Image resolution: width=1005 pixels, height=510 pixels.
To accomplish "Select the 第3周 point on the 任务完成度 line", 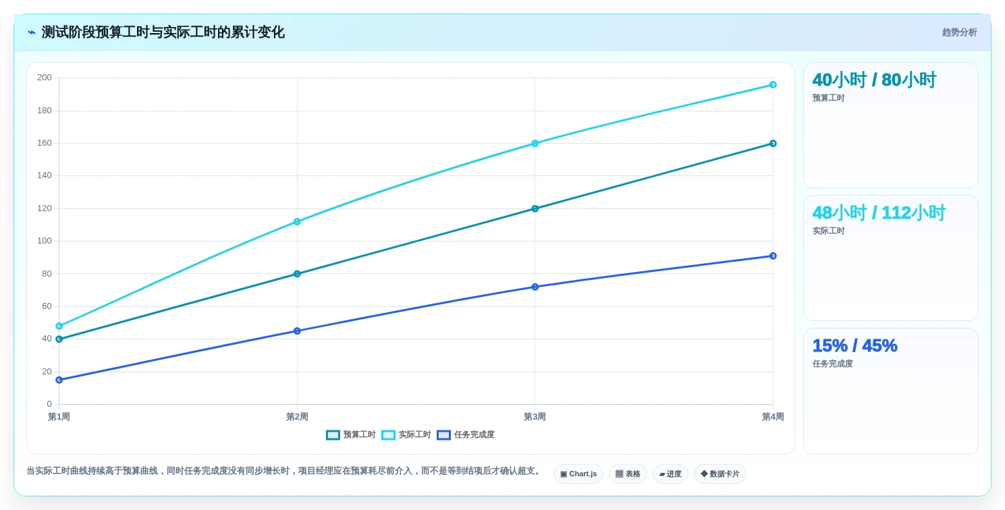I will tap(535, 287).
